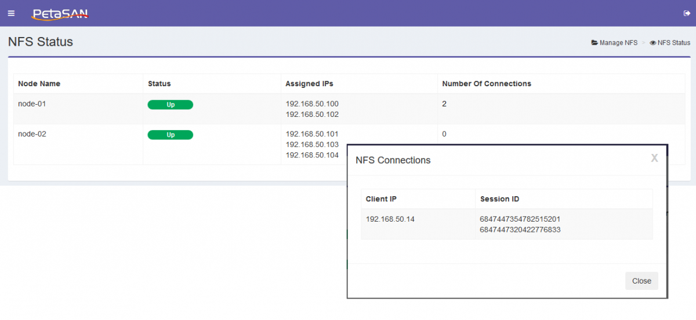Click the Manage NFS folder icon
Image resolution: width=696 pixels, height=320 pixels.
[x=594, y=43]
